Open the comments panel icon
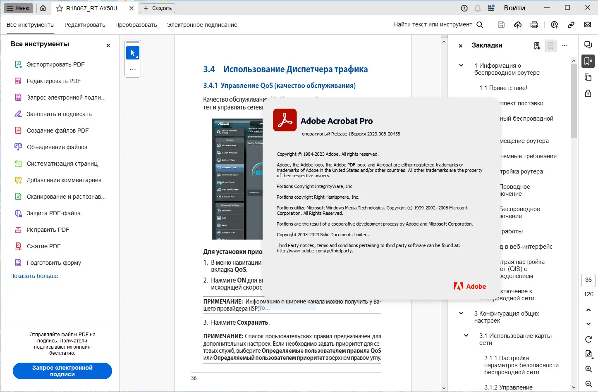598x392 pixels. (588, 45)
